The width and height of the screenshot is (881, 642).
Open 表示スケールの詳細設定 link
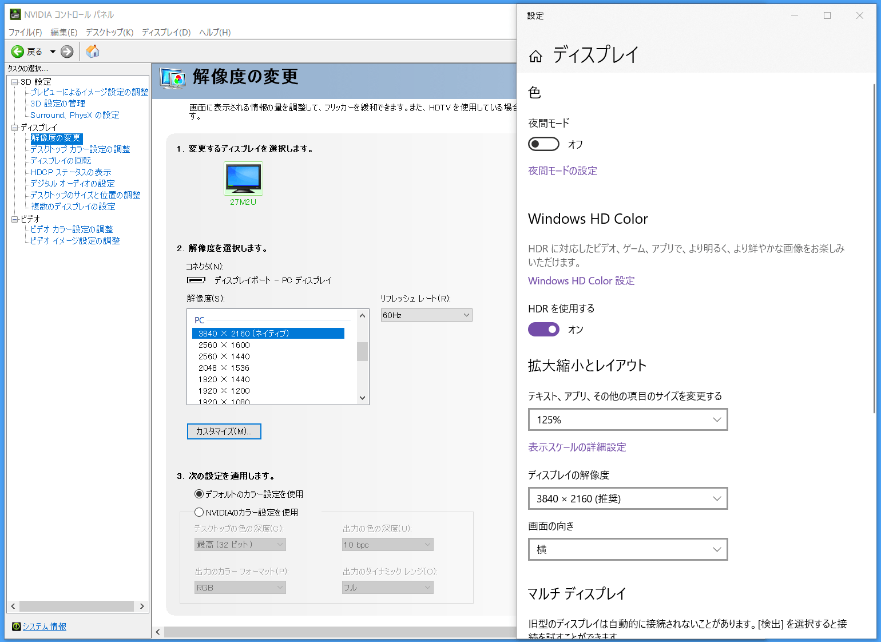coord(577,447)
